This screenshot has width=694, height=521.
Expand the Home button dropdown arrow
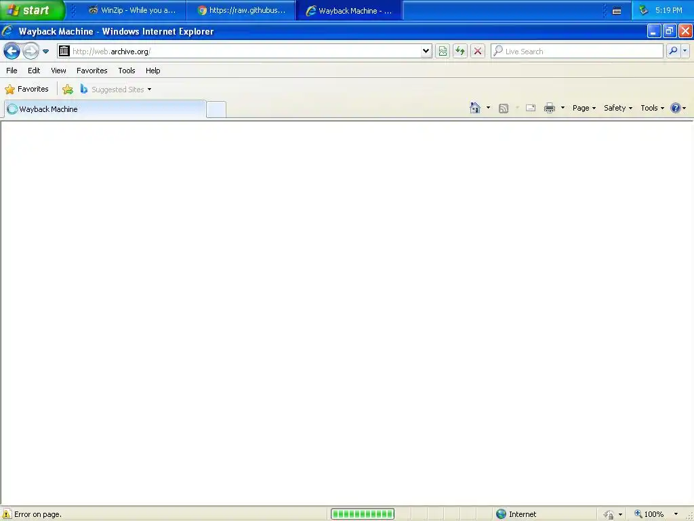tap(488, 108)
